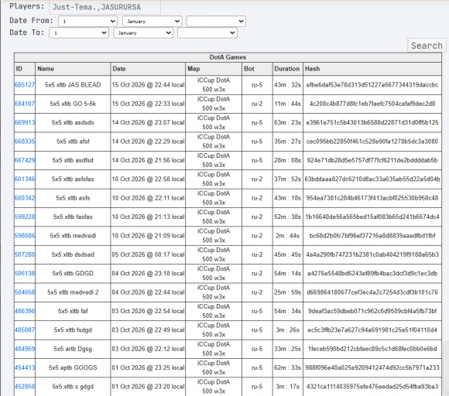The height and width of the screenshot is (396, 449).
Task: Select the 5x5 xltb medvedi 2 name cell
Action: (x=73, y=292)
